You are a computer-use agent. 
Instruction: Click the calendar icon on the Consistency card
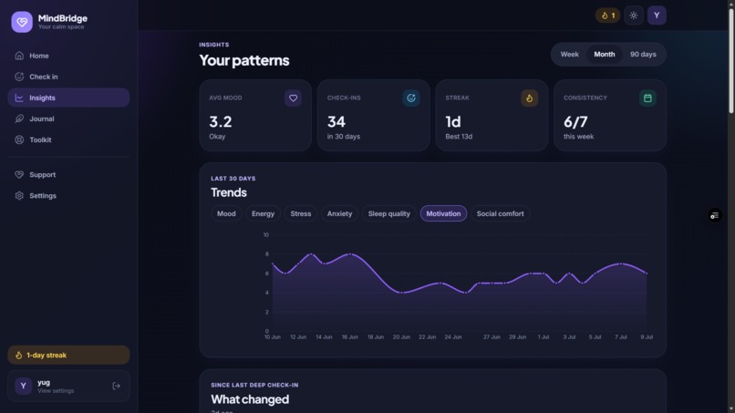point(647,98)
